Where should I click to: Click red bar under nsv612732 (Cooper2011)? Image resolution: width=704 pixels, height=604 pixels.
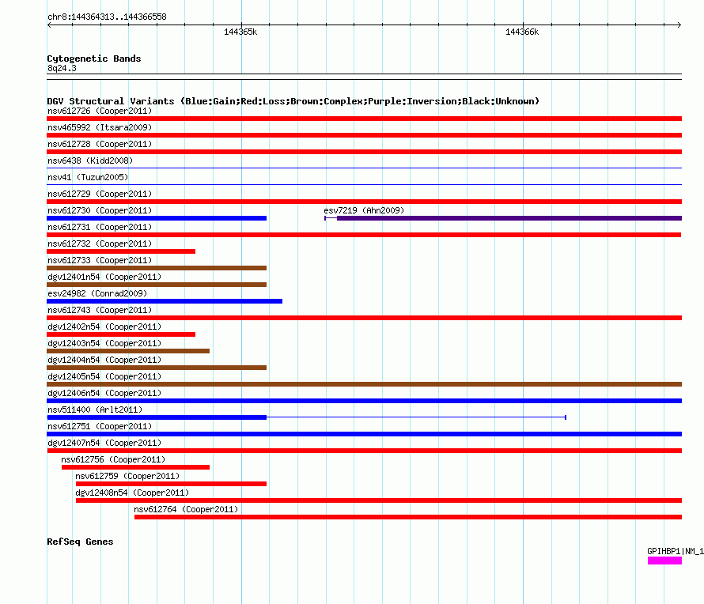[x=121, y=251]
